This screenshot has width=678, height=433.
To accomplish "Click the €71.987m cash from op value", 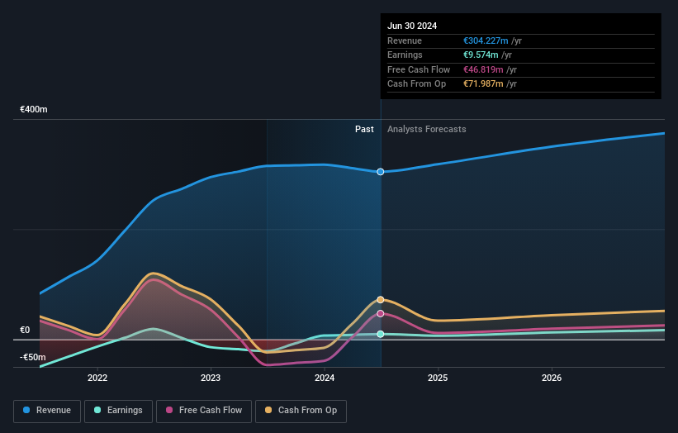I will click(483, 84).
